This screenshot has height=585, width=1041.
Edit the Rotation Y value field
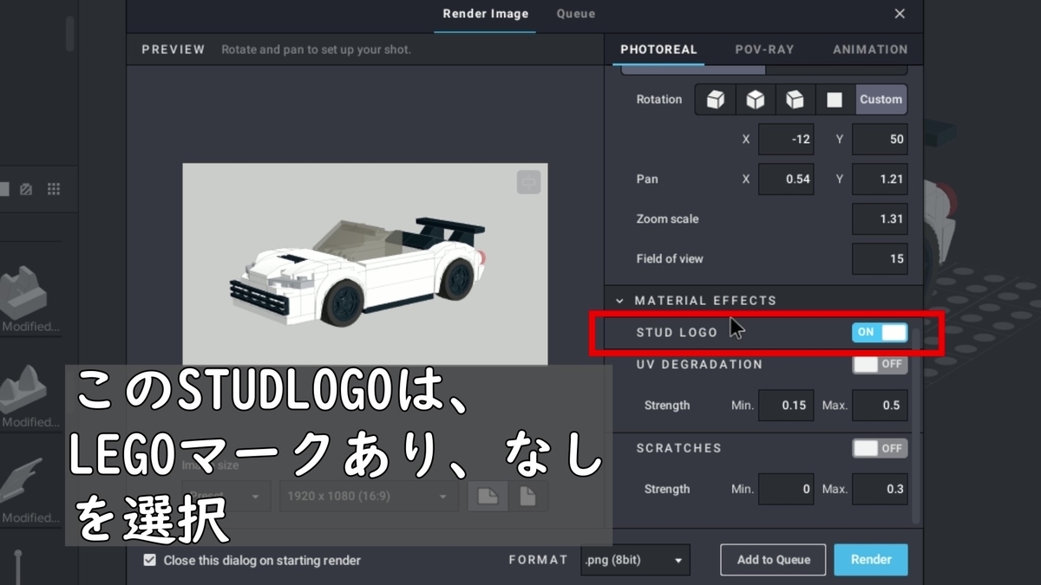coord(880,140)
